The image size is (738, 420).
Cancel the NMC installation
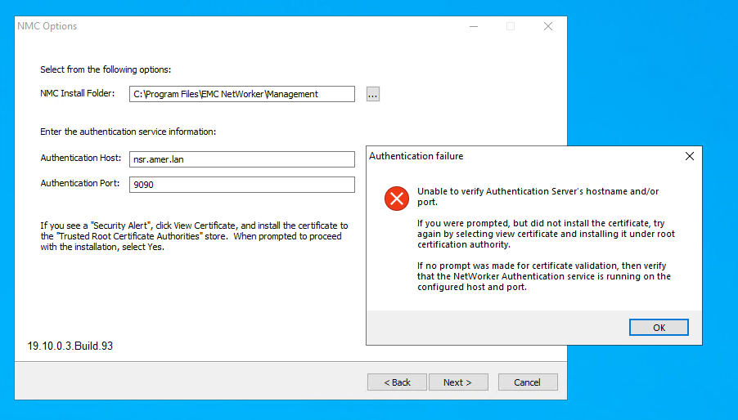528,382
